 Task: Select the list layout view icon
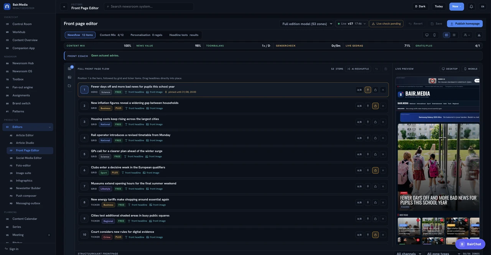click(x=454, y=35)
